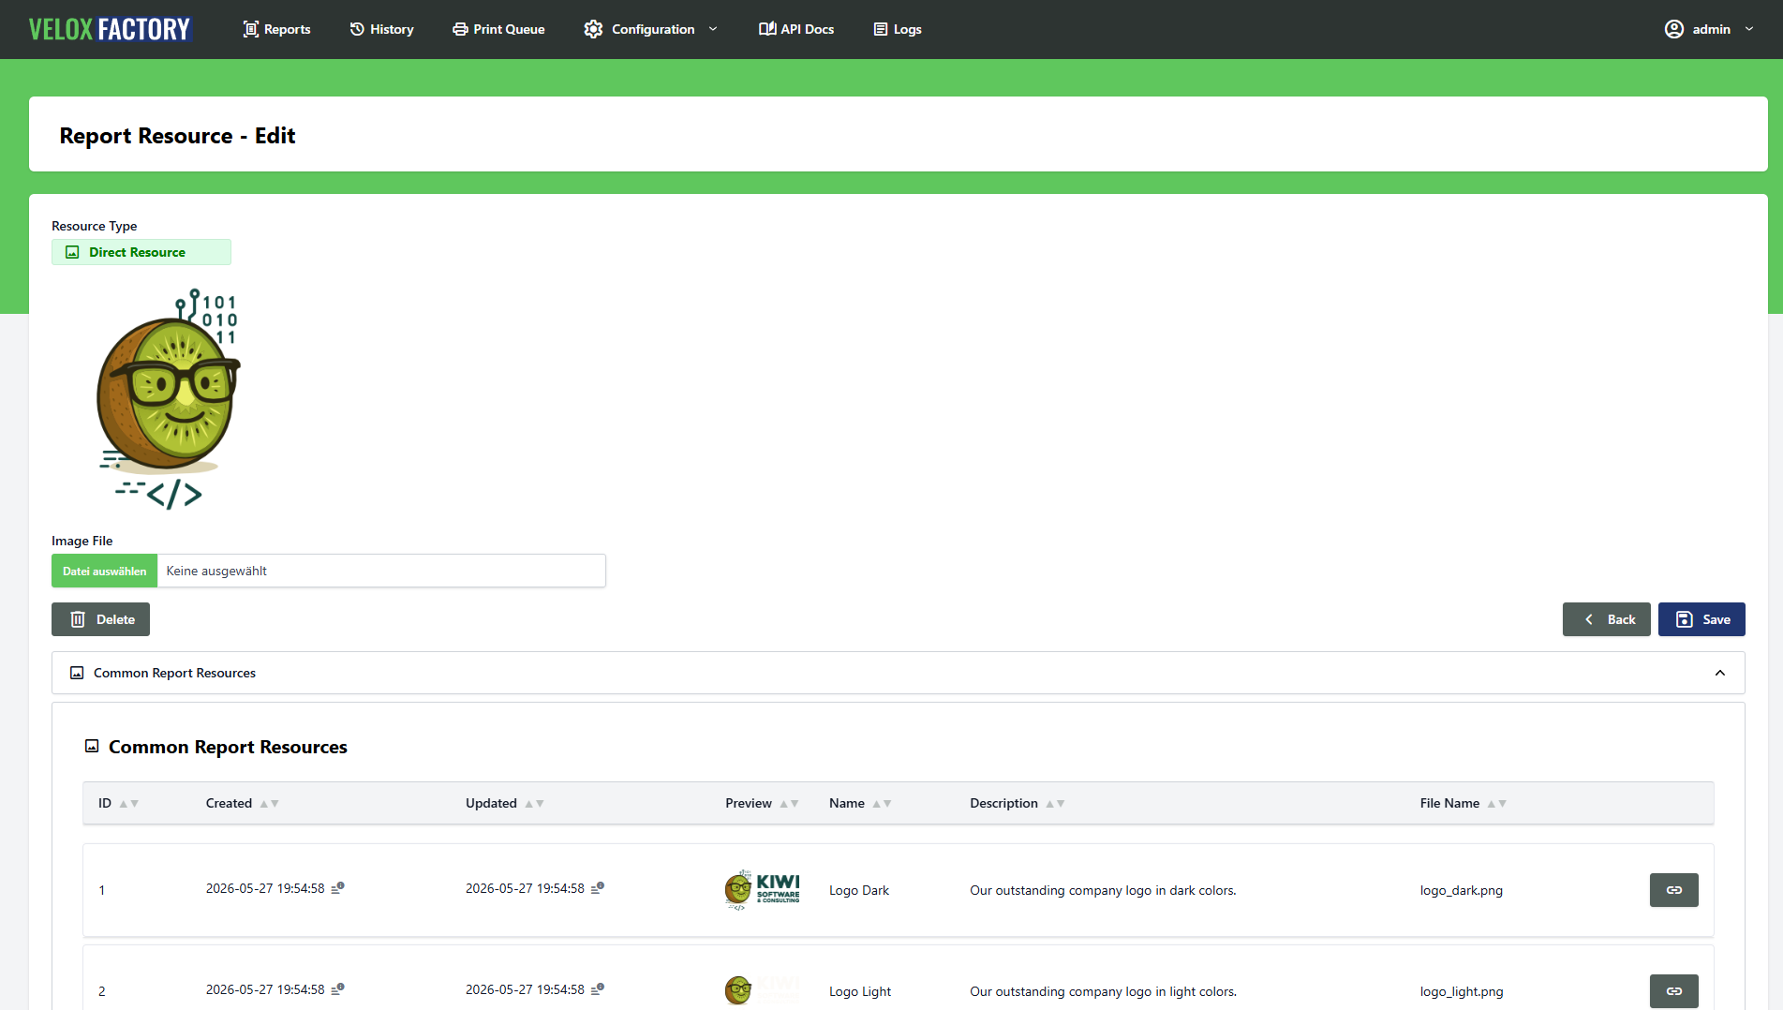1783x1010 pixels.
Task: Click the 'Keine ausgewählt' file field
Action: (x=381, y=571)
